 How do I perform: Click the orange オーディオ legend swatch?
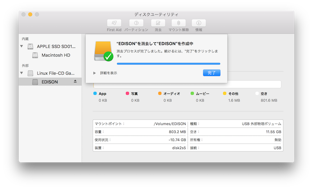coord(160,94)
